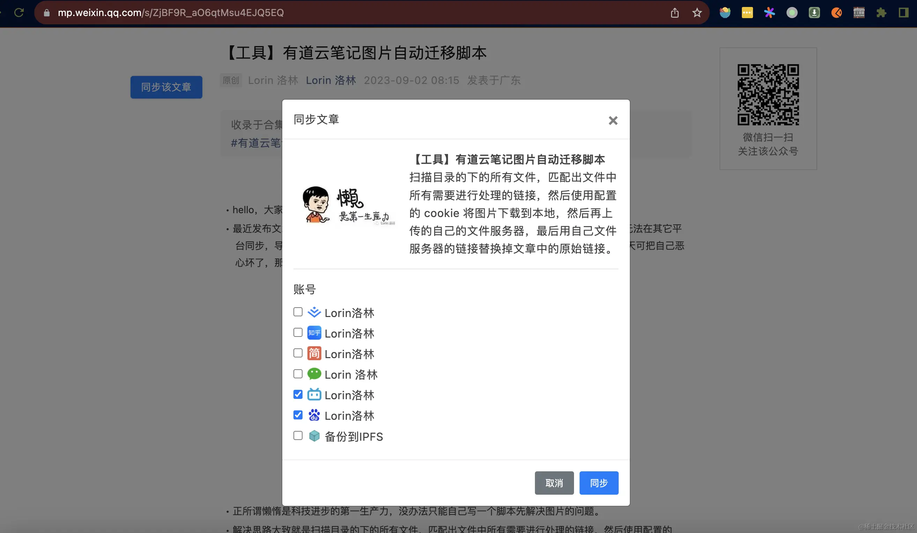Enable the 备份到IPFS checkbox

tap(298, 435)
